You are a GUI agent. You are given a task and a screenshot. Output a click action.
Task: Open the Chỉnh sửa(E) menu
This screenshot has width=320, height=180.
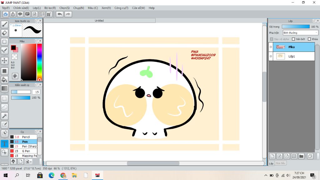[21, 8]
